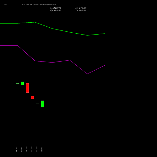This screenshot has width=157, height=157.
Task: Click the tall red candle for 24 Dec
Action: (x=27, y=88)
